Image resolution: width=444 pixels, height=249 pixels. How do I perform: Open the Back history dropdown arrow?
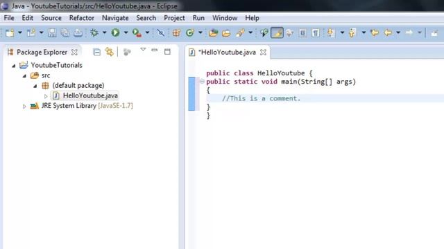[398, 33]
